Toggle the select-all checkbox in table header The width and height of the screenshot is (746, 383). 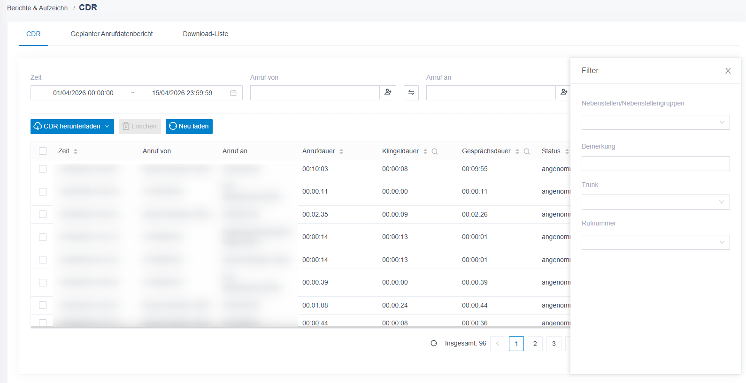[43, 151]
